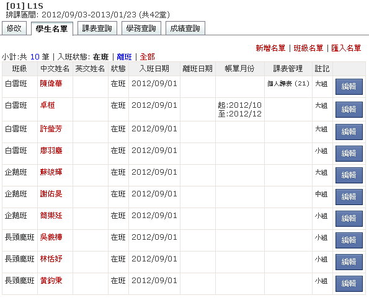Image resolution: width=369 pixels, height=298 pixels.
Task: Show 全部 students filter
Action: pyautogui.click(x=148, y=56)
